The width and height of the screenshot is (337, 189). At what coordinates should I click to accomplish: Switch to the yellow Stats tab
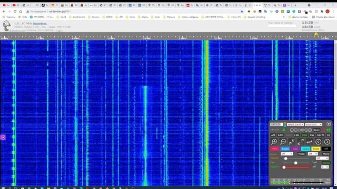click(316, 149)
